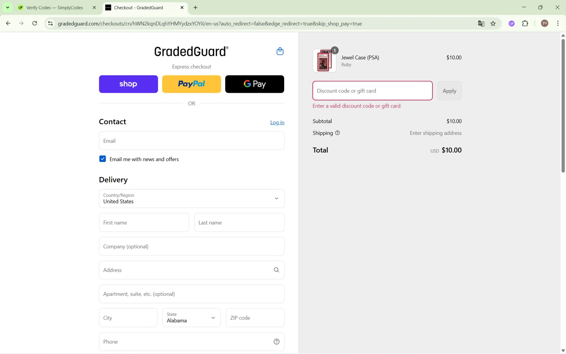
Task: Click the Express checkout heading
Action: coord(191,67)
